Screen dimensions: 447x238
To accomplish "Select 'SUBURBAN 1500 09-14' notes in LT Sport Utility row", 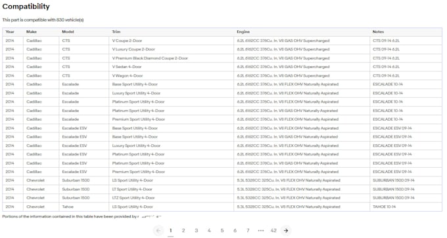I will (x=406, y=189).
